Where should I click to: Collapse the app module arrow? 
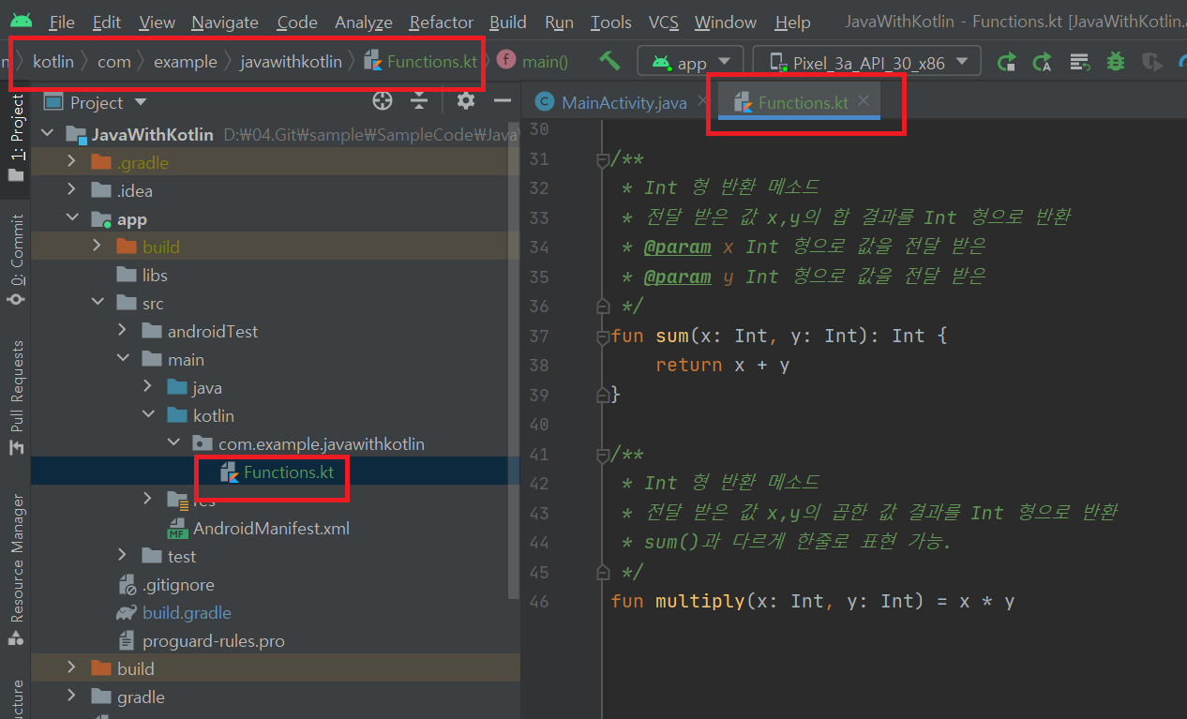tap(72, 219)
